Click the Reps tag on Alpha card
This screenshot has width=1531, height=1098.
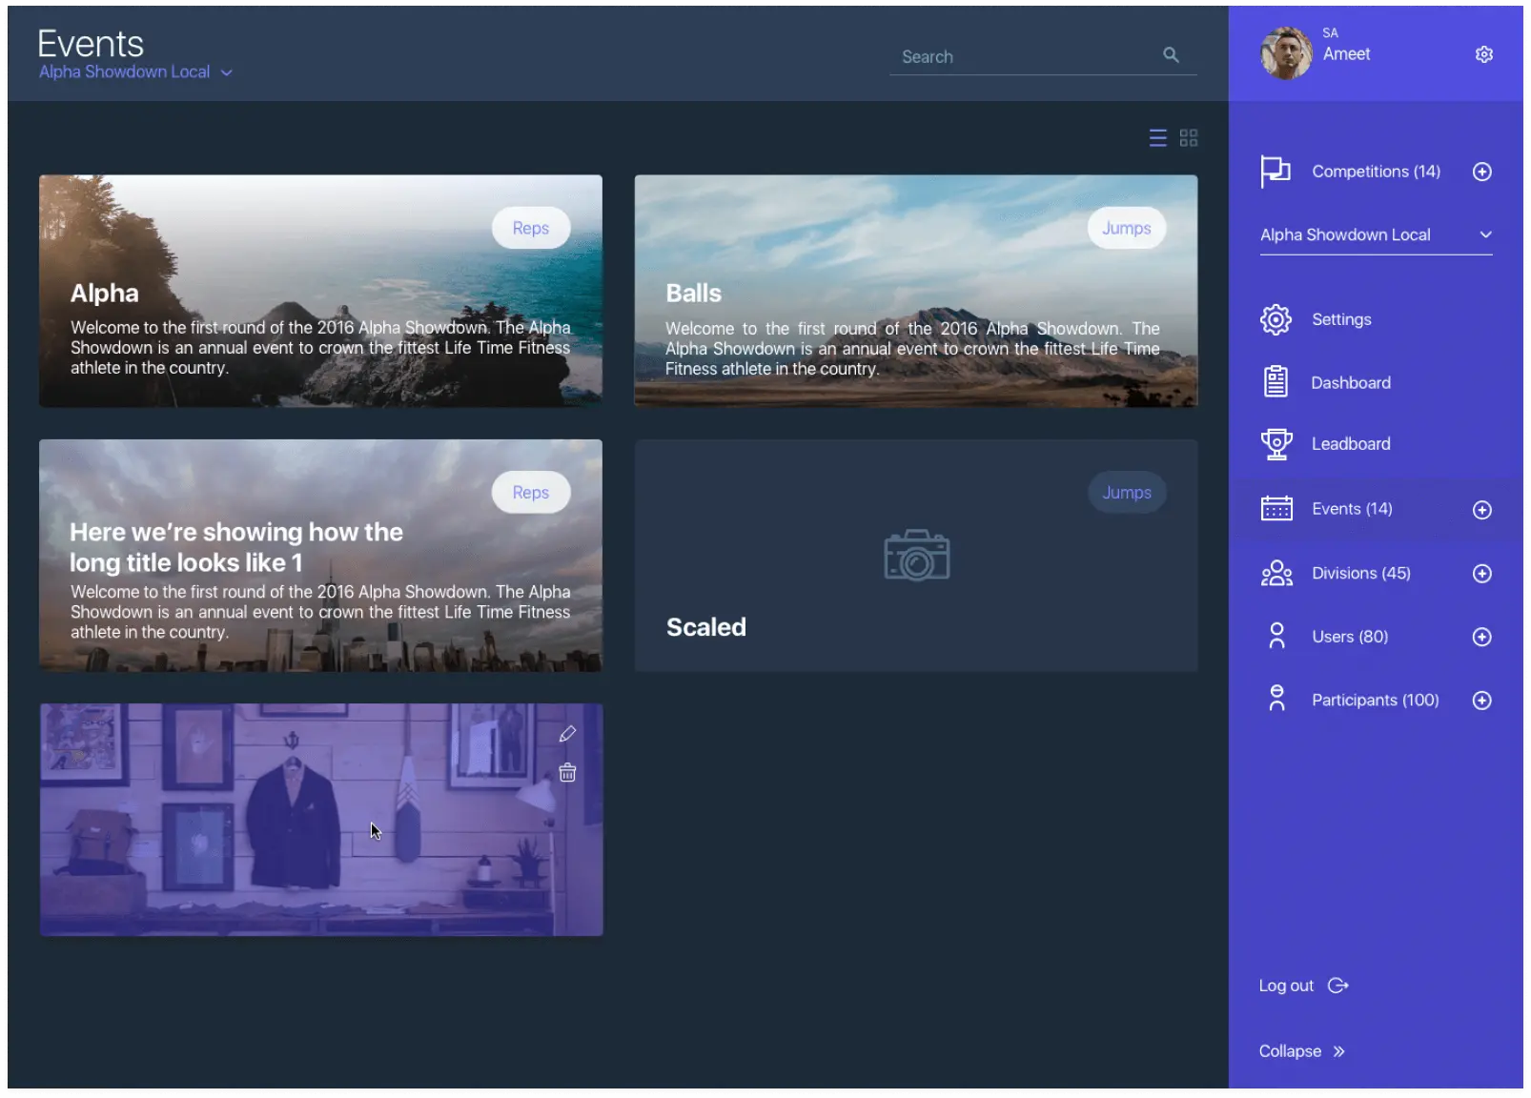530,229
